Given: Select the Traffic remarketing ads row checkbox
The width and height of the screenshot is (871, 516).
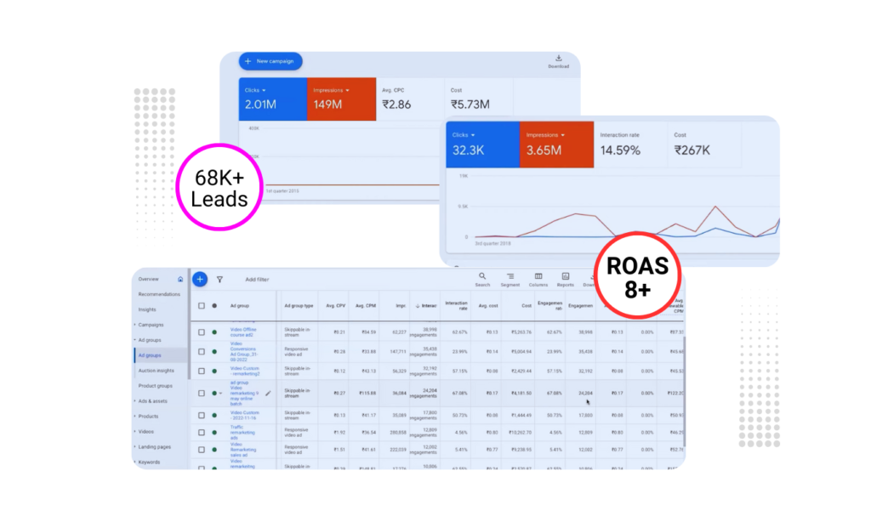Looking at the screenshot, I should pos(202,432).
